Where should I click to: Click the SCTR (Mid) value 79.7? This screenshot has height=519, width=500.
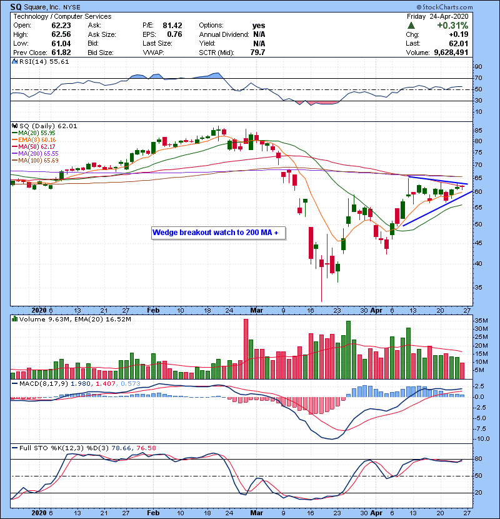pyautogui.click(x=257, y=53)
